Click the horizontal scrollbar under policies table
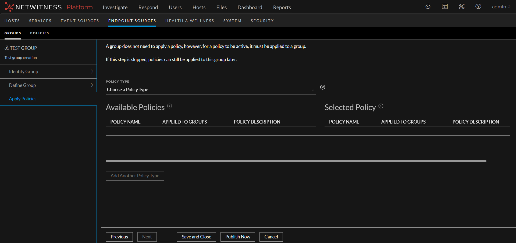Screen dimensions: 516x243 (296, 161)
